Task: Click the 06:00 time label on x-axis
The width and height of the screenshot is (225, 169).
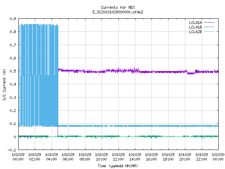Action: point(68,159)
